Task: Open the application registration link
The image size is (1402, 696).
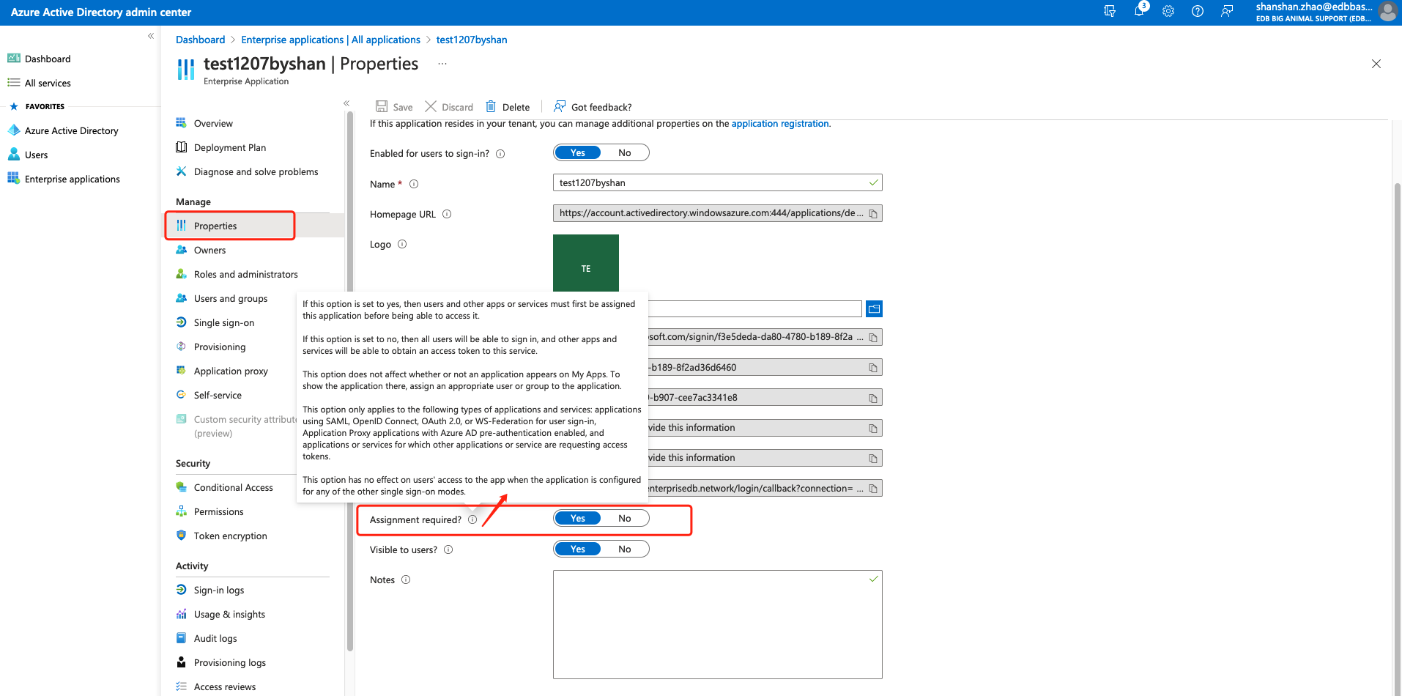Action: point(780,124)
